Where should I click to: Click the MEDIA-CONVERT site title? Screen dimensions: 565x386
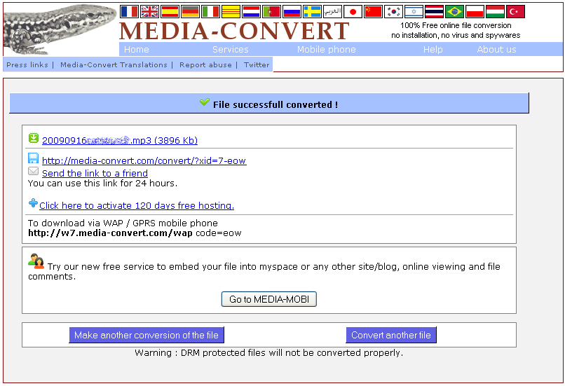(x=234, y=31)
